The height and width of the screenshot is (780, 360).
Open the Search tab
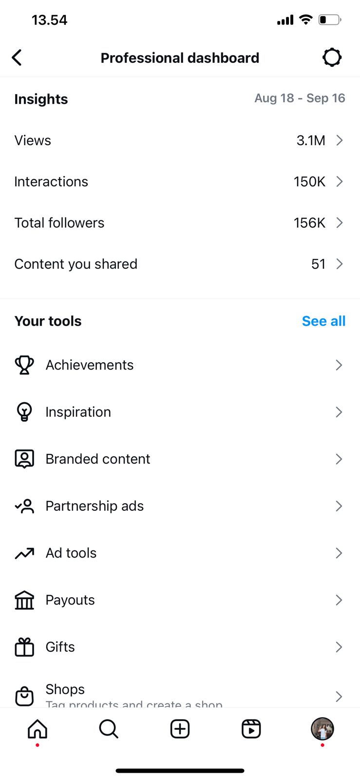[108, 729]
